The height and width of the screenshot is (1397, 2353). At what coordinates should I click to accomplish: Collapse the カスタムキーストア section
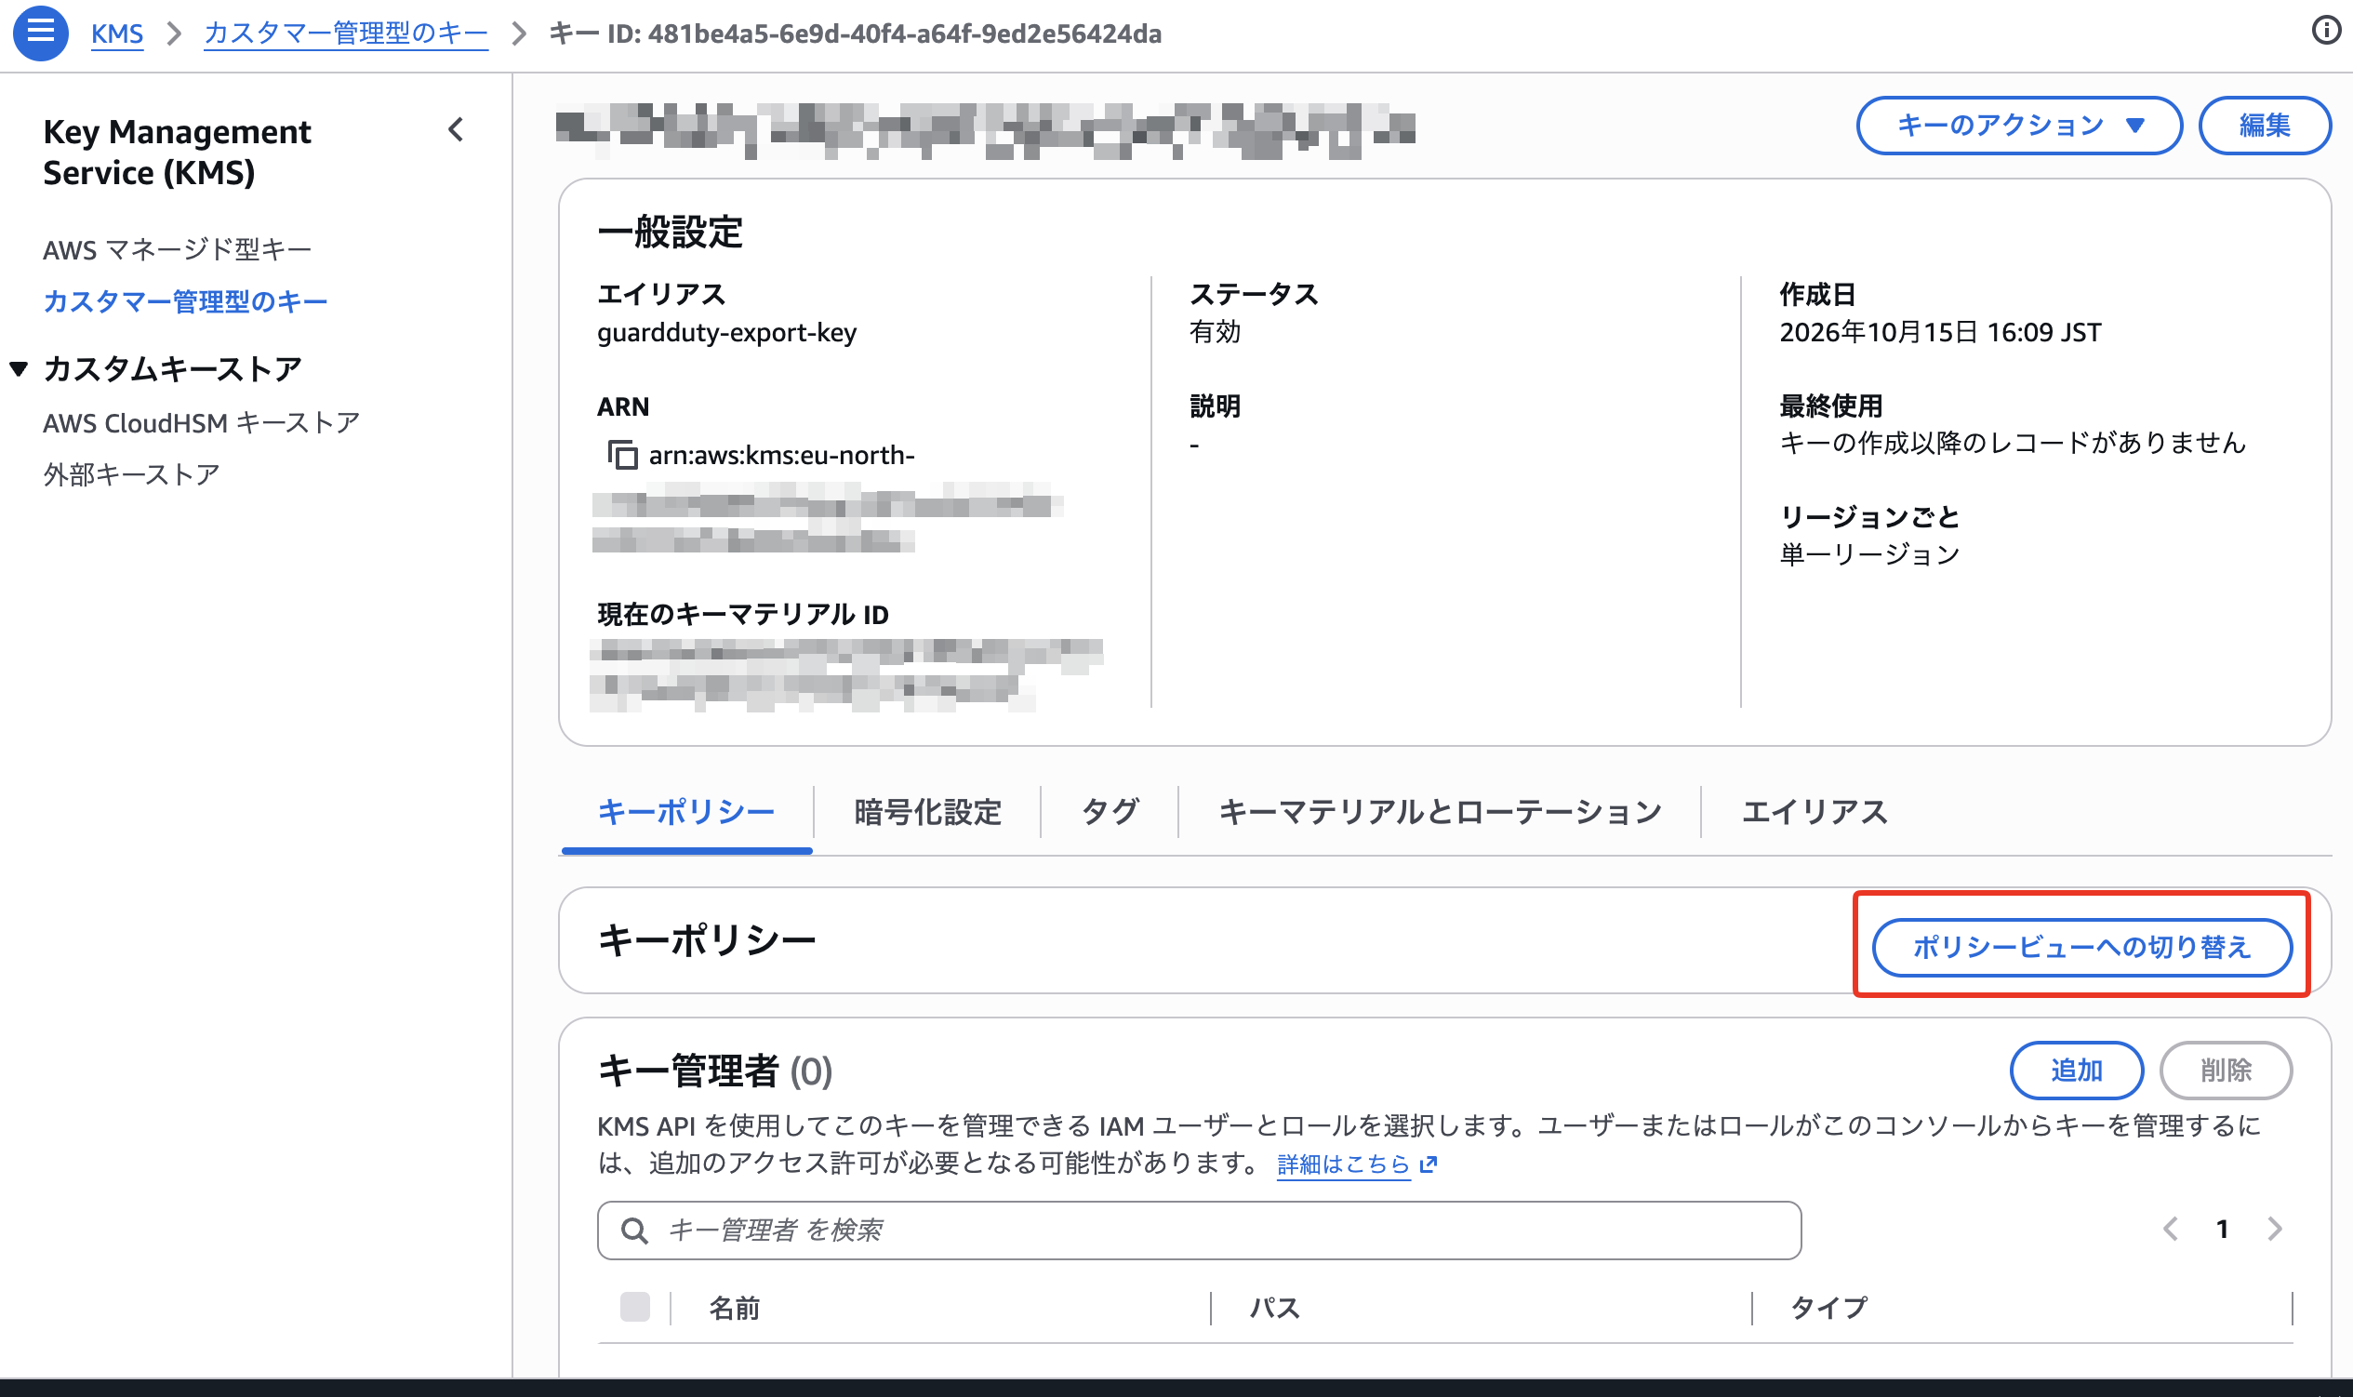pos(19,368)
